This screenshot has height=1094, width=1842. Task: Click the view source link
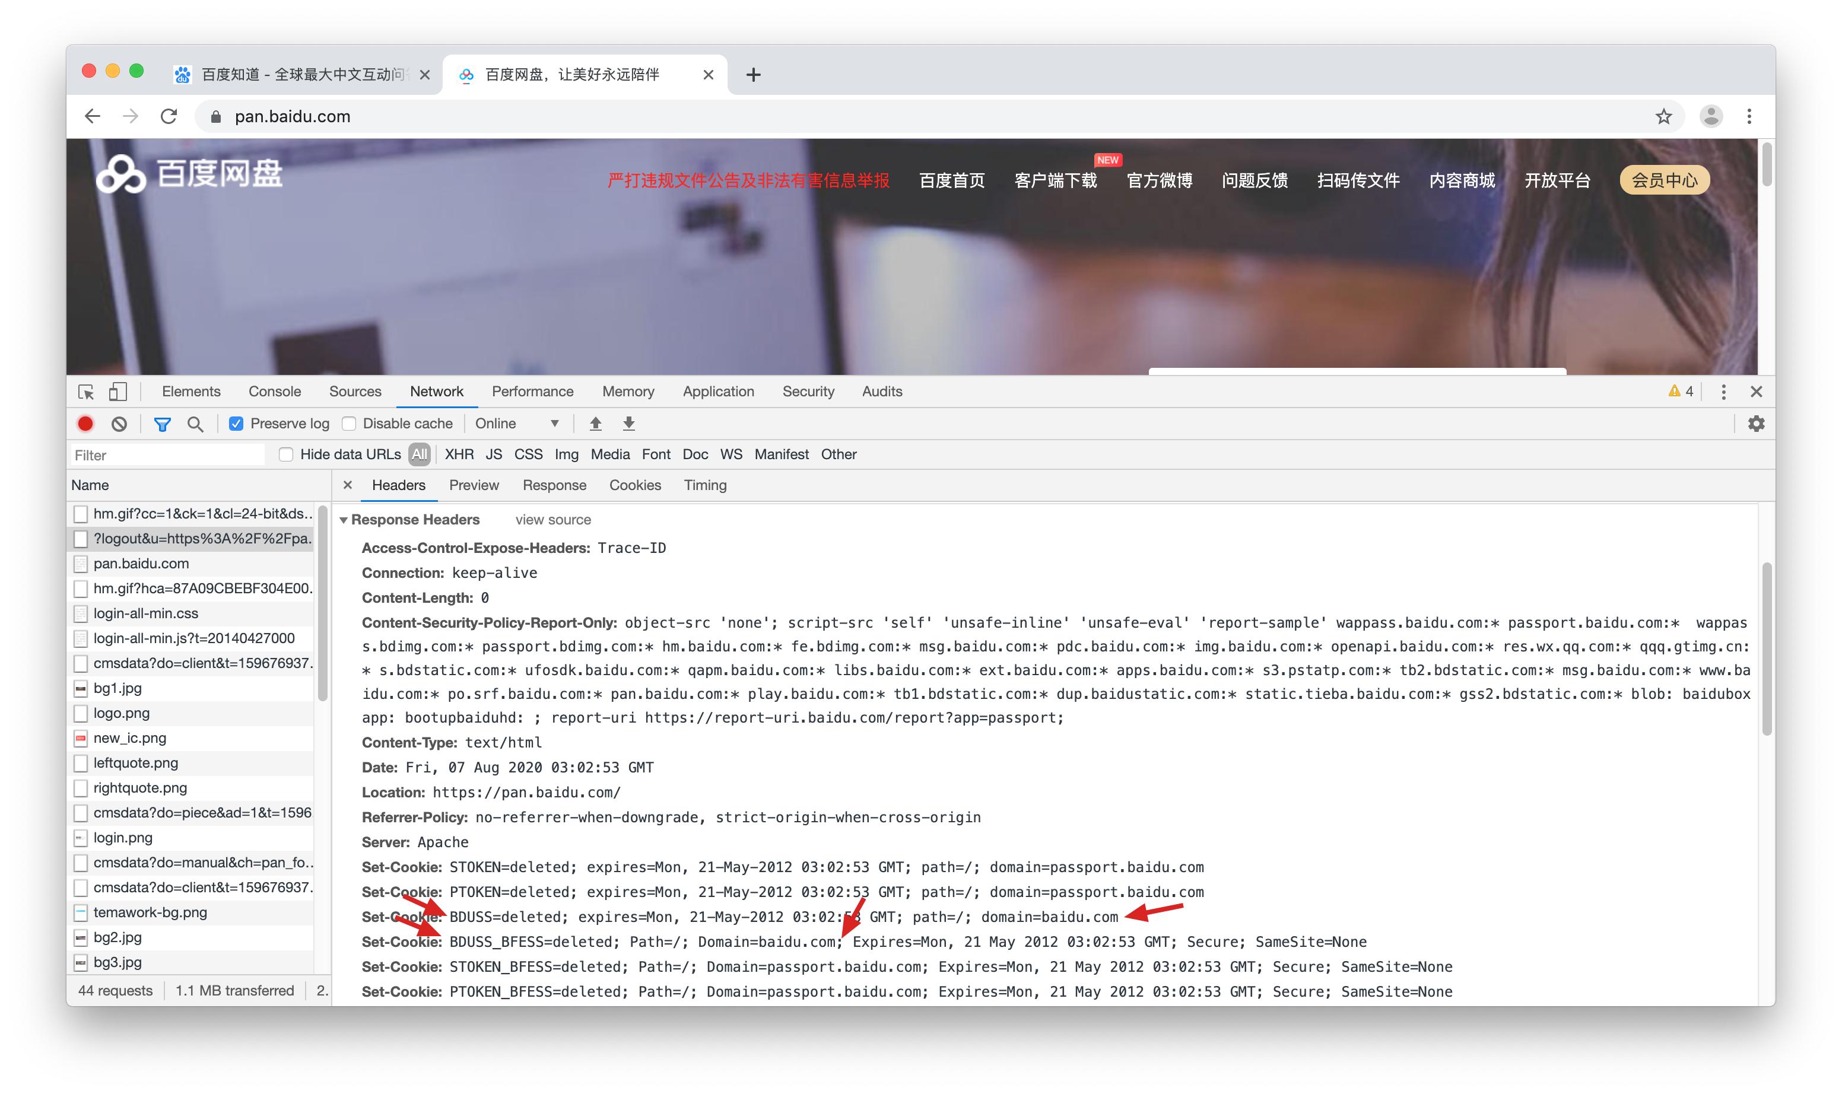[553, 520]
